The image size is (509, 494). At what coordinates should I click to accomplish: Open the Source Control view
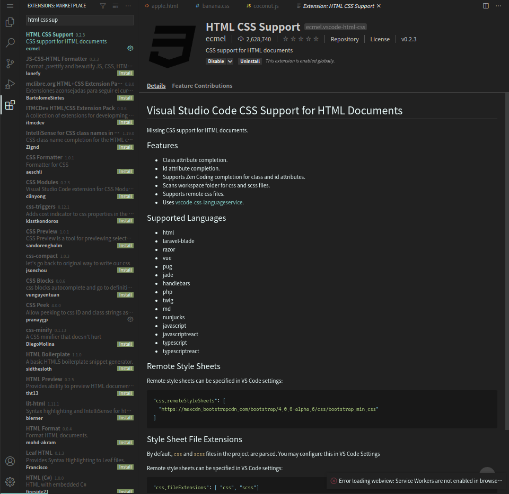coord(10,64)
